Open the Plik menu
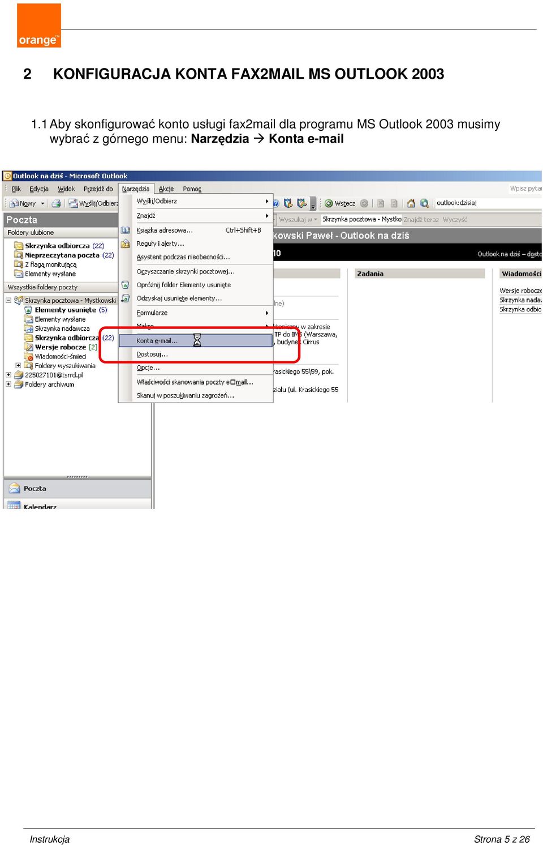Viewport: 543px width, 845px height. 16,189
